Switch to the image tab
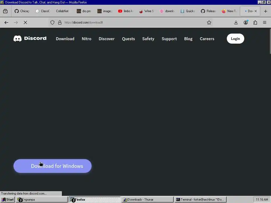 (105, 11)
